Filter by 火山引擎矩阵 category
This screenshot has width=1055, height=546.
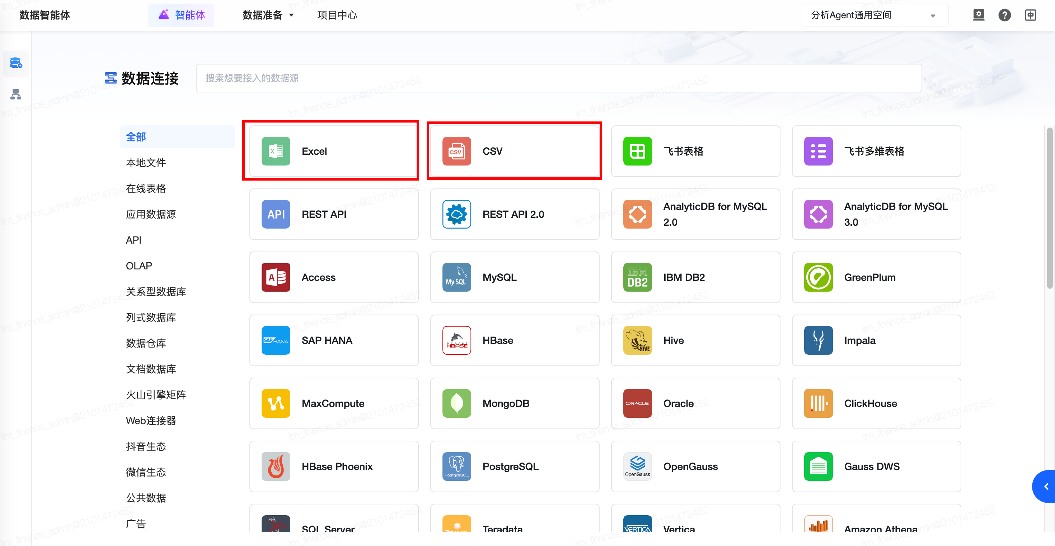point(156,395)
